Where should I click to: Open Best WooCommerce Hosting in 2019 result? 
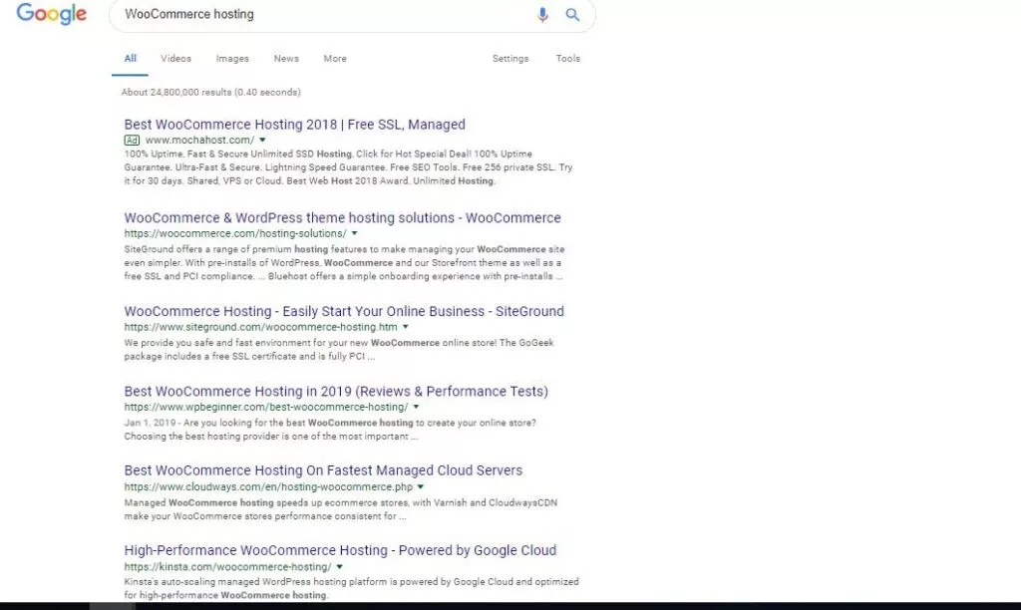(336, 392)
